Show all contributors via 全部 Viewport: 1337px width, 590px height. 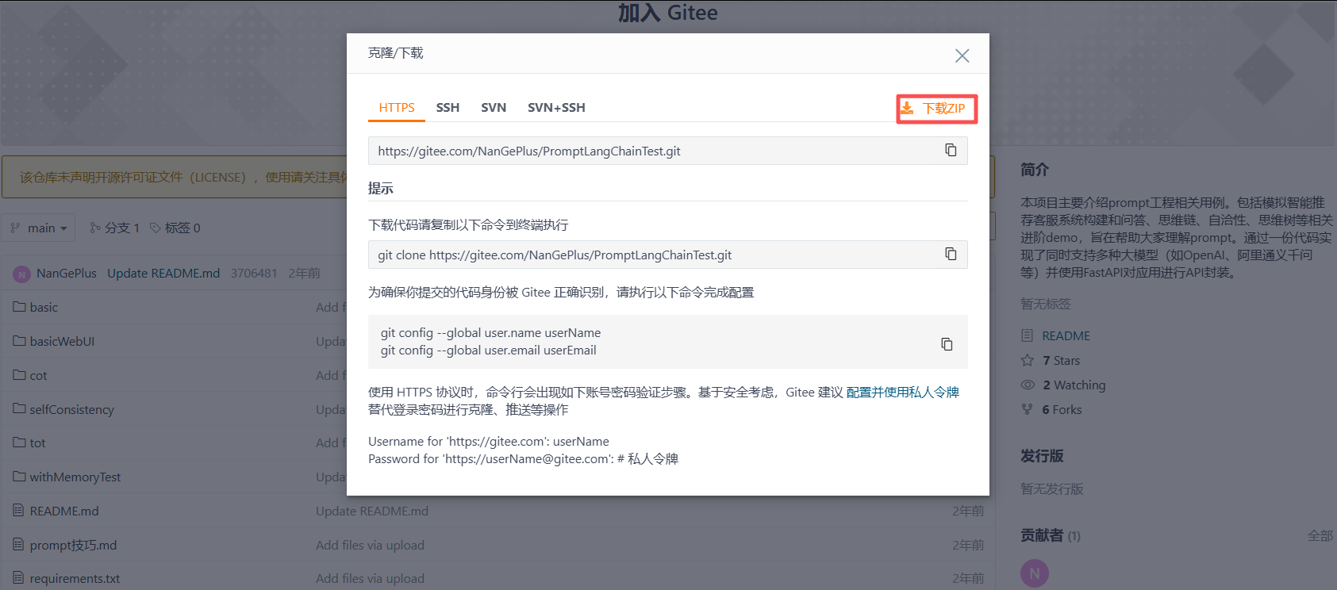click(x=1320, y=536)
